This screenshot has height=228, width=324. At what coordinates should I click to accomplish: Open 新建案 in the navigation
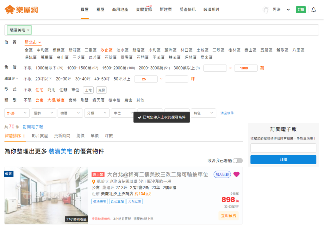tap(166, 10)
